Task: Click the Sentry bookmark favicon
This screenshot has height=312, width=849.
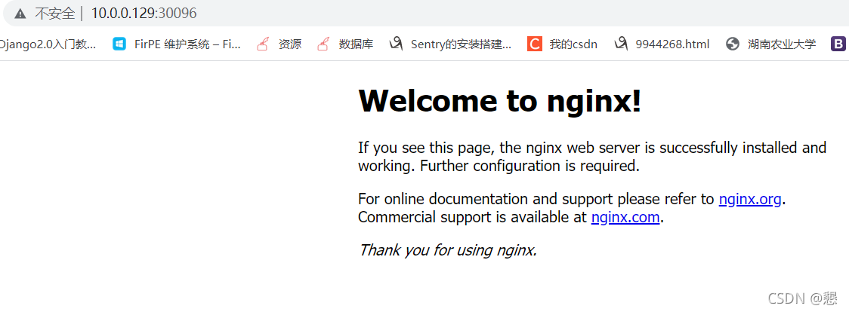Action: [x=396, y=44]
